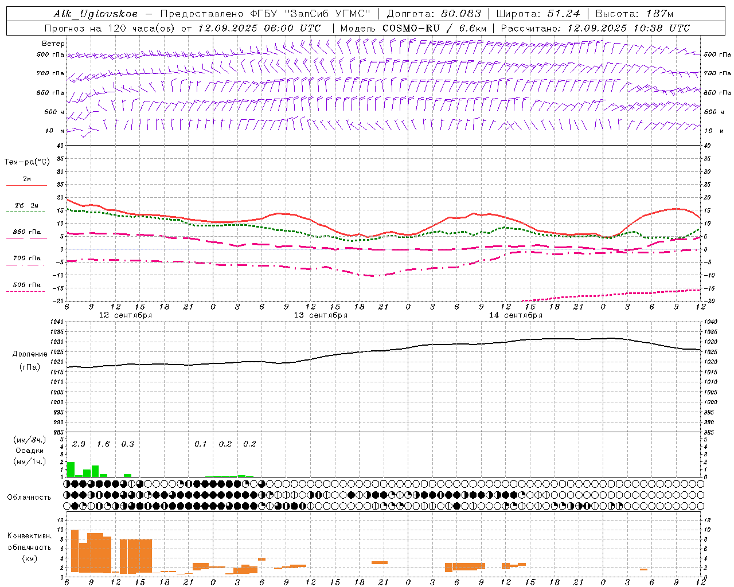The height and width of the screenshot is (587, 734).
Task: Click the '14 сентября' date label
Action: pos(516,315)
